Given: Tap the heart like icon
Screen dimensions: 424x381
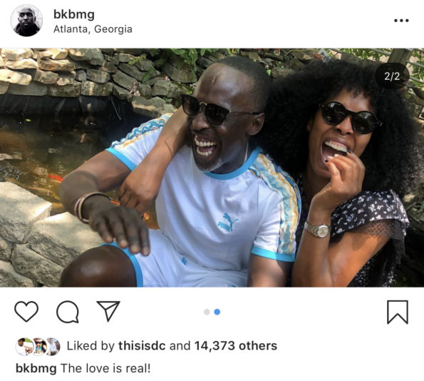Looking at the screenshot, I should pyautogui.click(x=26, y=311).
